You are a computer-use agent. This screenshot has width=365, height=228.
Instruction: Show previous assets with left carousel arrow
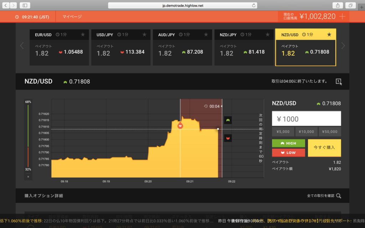(x=22, y=46)
